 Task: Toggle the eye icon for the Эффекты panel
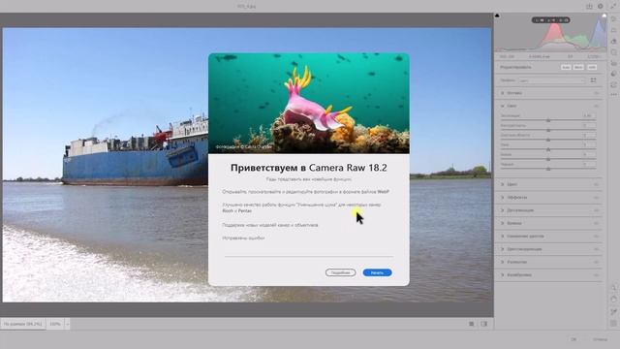(596, 197)
